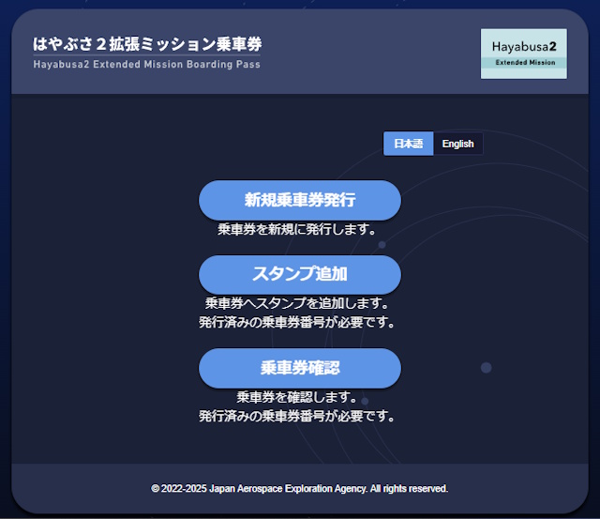Click the text 乗車券へスタンプを追加します。
Screen dimensions: 600x519
tap(297, 303)
